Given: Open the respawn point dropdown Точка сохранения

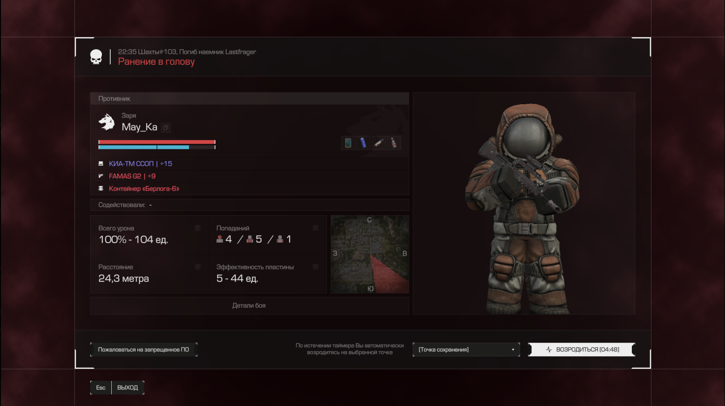Looking at the screenshot, I should pos(466,350).
